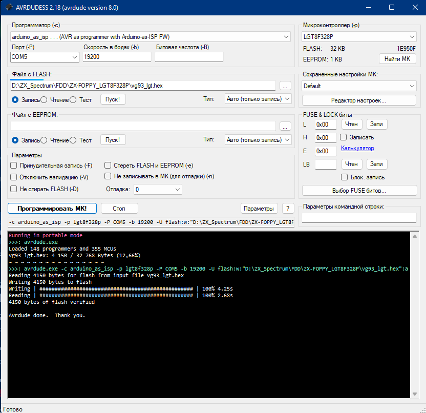Browse for an EEPROM file with ... button
The width and height of the screenshot is (426, 413).
click(285, 126)
